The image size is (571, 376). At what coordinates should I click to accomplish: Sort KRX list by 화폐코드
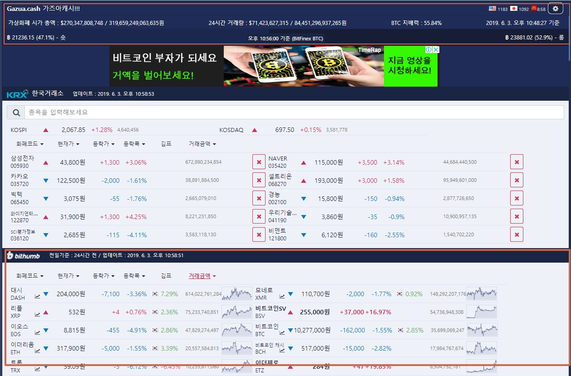[x=30, y=144]
